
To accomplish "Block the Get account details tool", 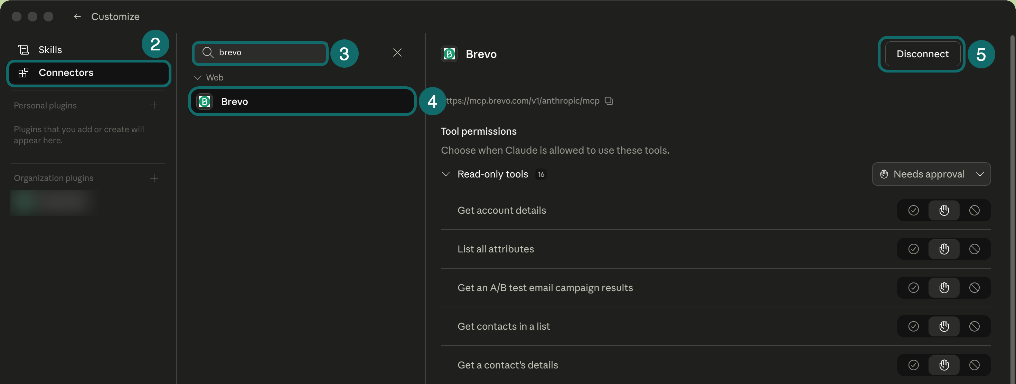I will pos(974,211).
